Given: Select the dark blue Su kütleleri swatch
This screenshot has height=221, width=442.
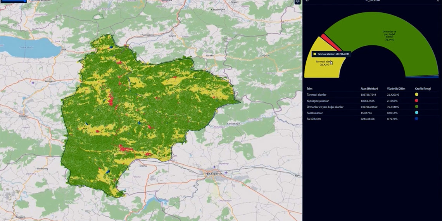Looking at the screenshot, I should pyautogui.click(x=416, y=119).
